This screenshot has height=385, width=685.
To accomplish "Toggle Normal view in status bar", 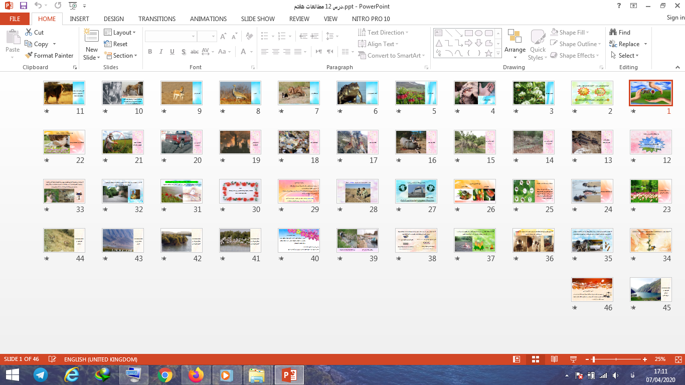I will point(517,359).
